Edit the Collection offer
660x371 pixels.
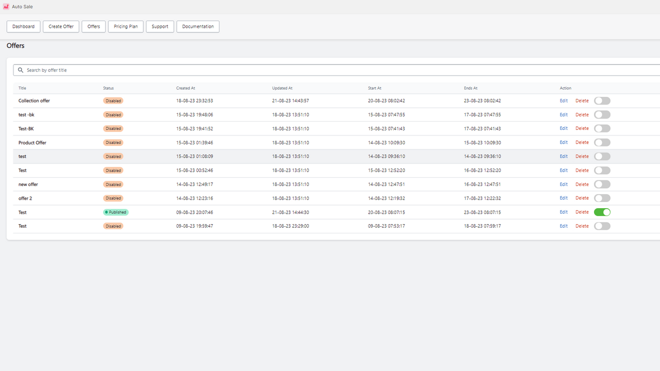tap(564, 100)
